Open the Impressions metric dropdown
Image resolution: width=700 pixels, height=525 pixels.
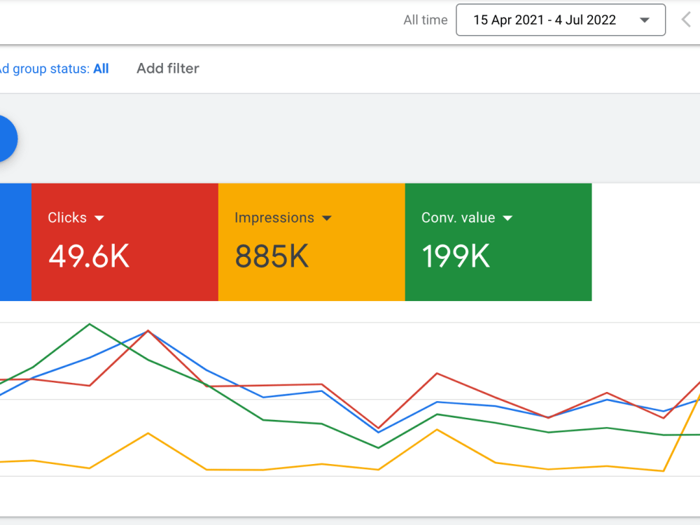283,218
